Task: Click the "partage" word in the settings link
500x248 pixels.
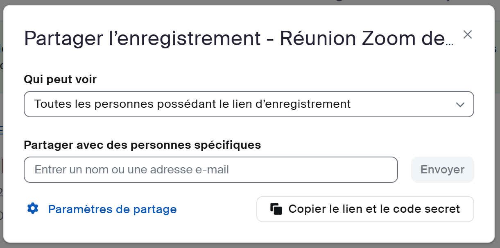Action: pos(155,209)
